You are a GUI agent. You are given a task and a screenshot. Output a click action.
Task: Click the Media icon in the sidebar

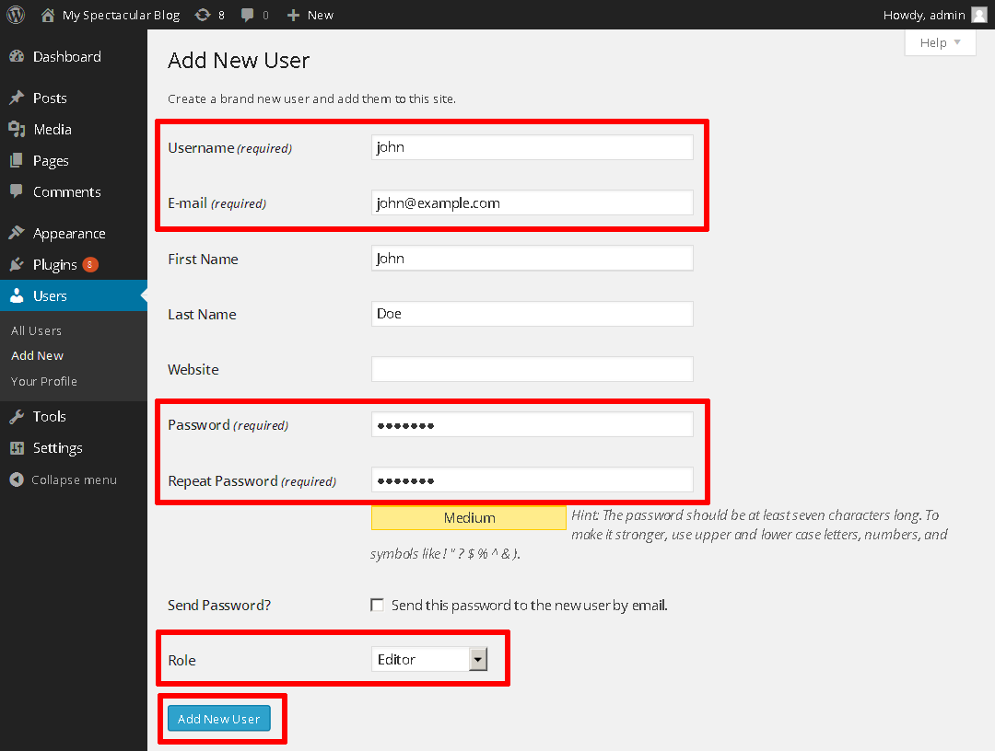pyautogui.click(x=17, y=130)
